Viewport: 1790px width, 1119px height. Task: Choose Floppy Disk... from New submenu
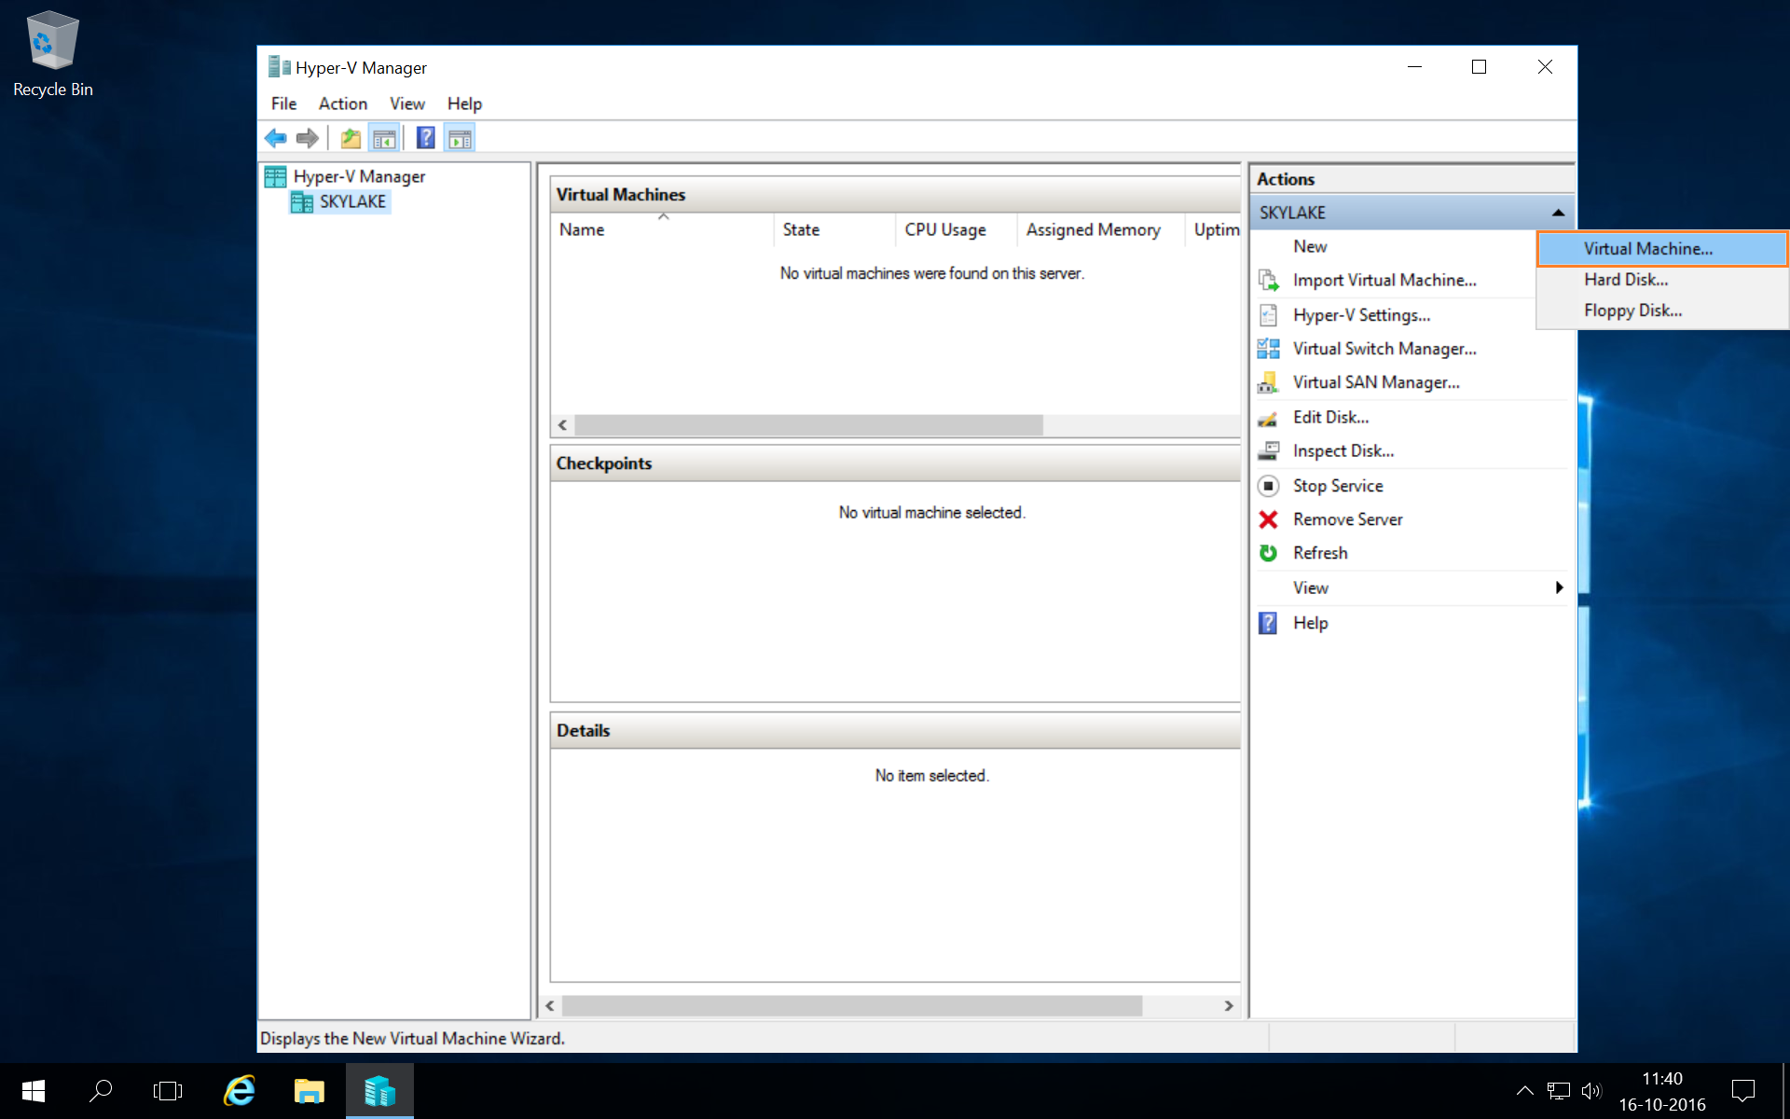point(1662,311)
